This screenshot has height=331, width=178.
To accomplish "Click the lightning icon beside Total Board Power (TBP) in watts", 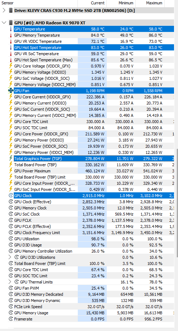I will 11,165.
